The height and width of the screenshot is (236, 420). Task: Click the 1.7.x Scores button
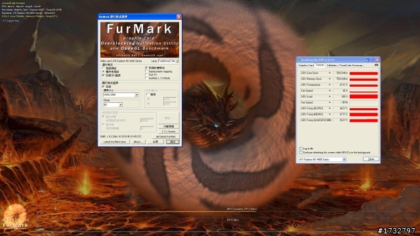tap(169, 131)
